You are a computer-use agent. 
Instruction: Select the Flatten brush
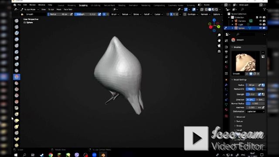click(x=17, y=83)
